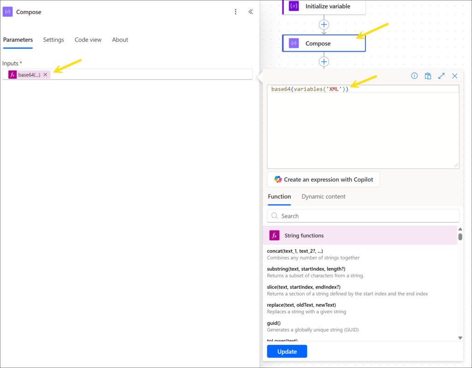
Task: Click the clipboard paste icon
Action: coord(428,76)
